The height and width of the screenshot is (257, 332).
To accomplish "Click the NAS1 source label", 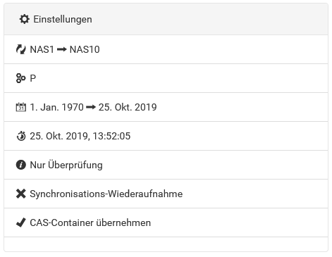I will 42,49.
